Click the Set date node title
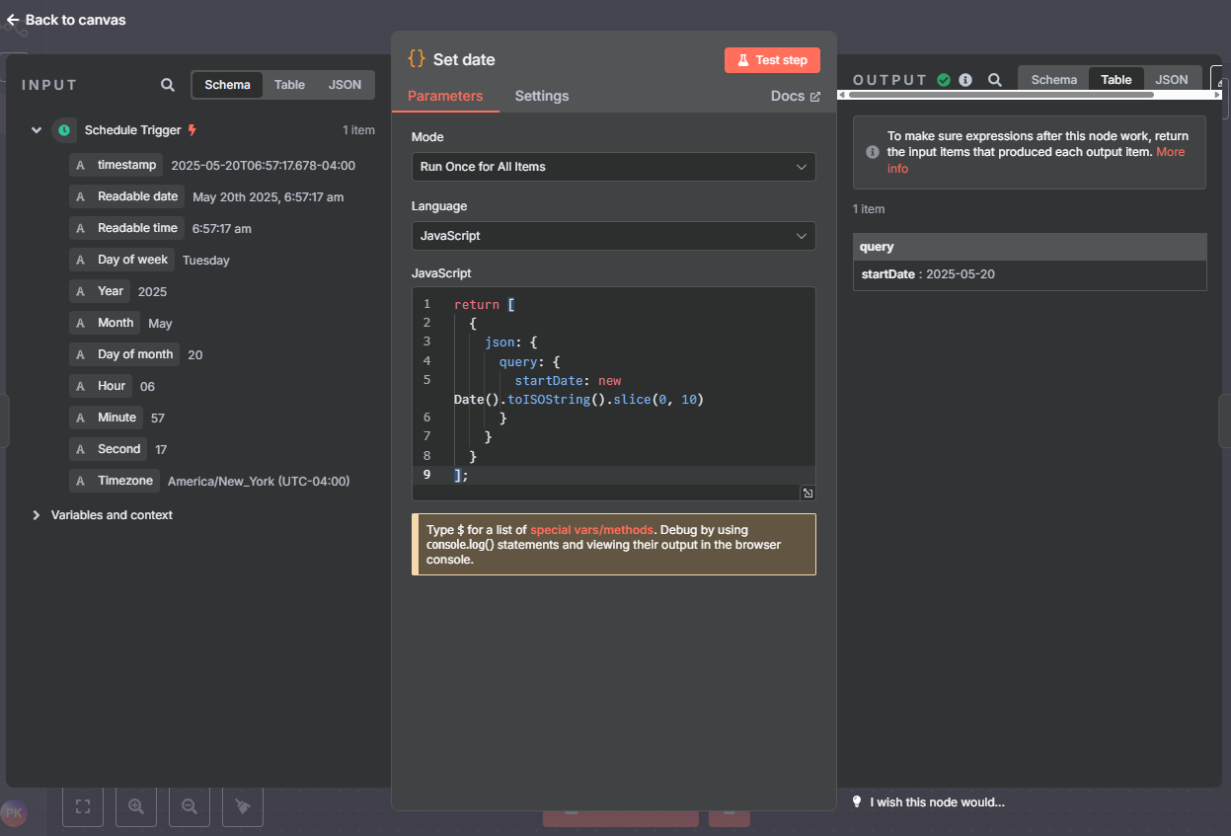Image resolution: width=1231 pixels, height=836 pixels. (464, 60)
